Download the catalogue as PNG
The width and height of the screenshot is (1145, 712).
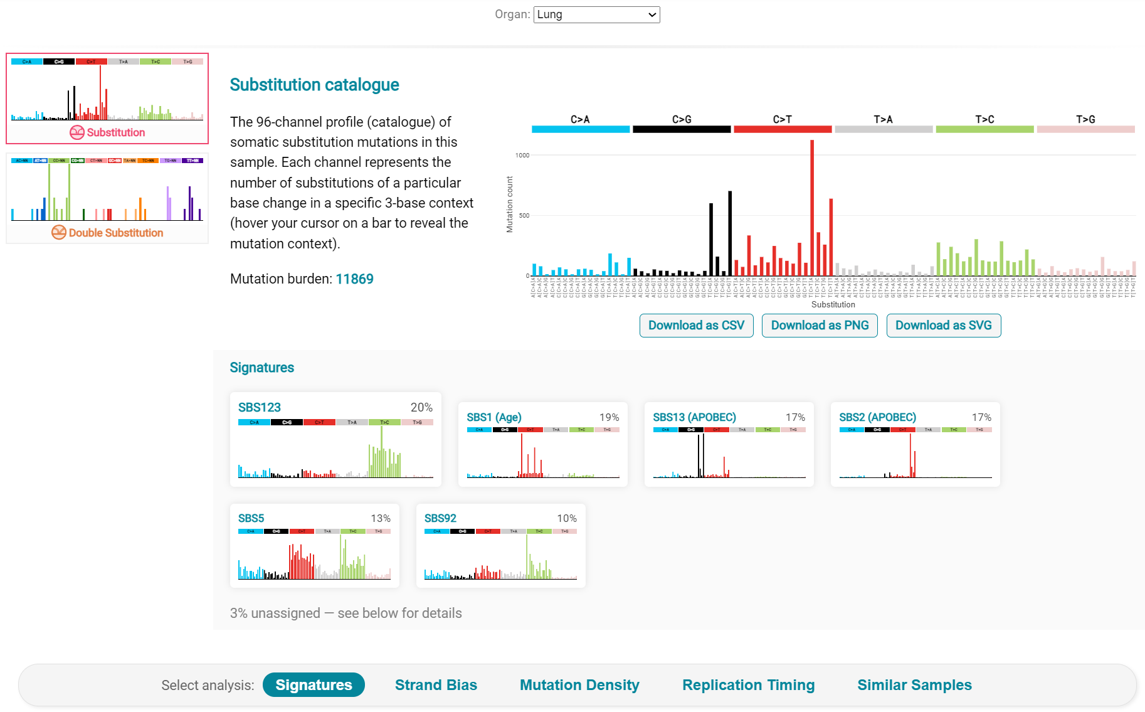coord(820,326)
